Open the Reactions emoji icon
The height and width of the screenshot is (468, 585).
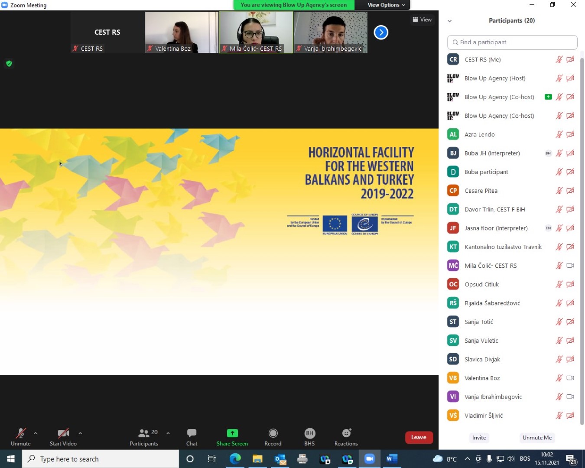point(346,433)
